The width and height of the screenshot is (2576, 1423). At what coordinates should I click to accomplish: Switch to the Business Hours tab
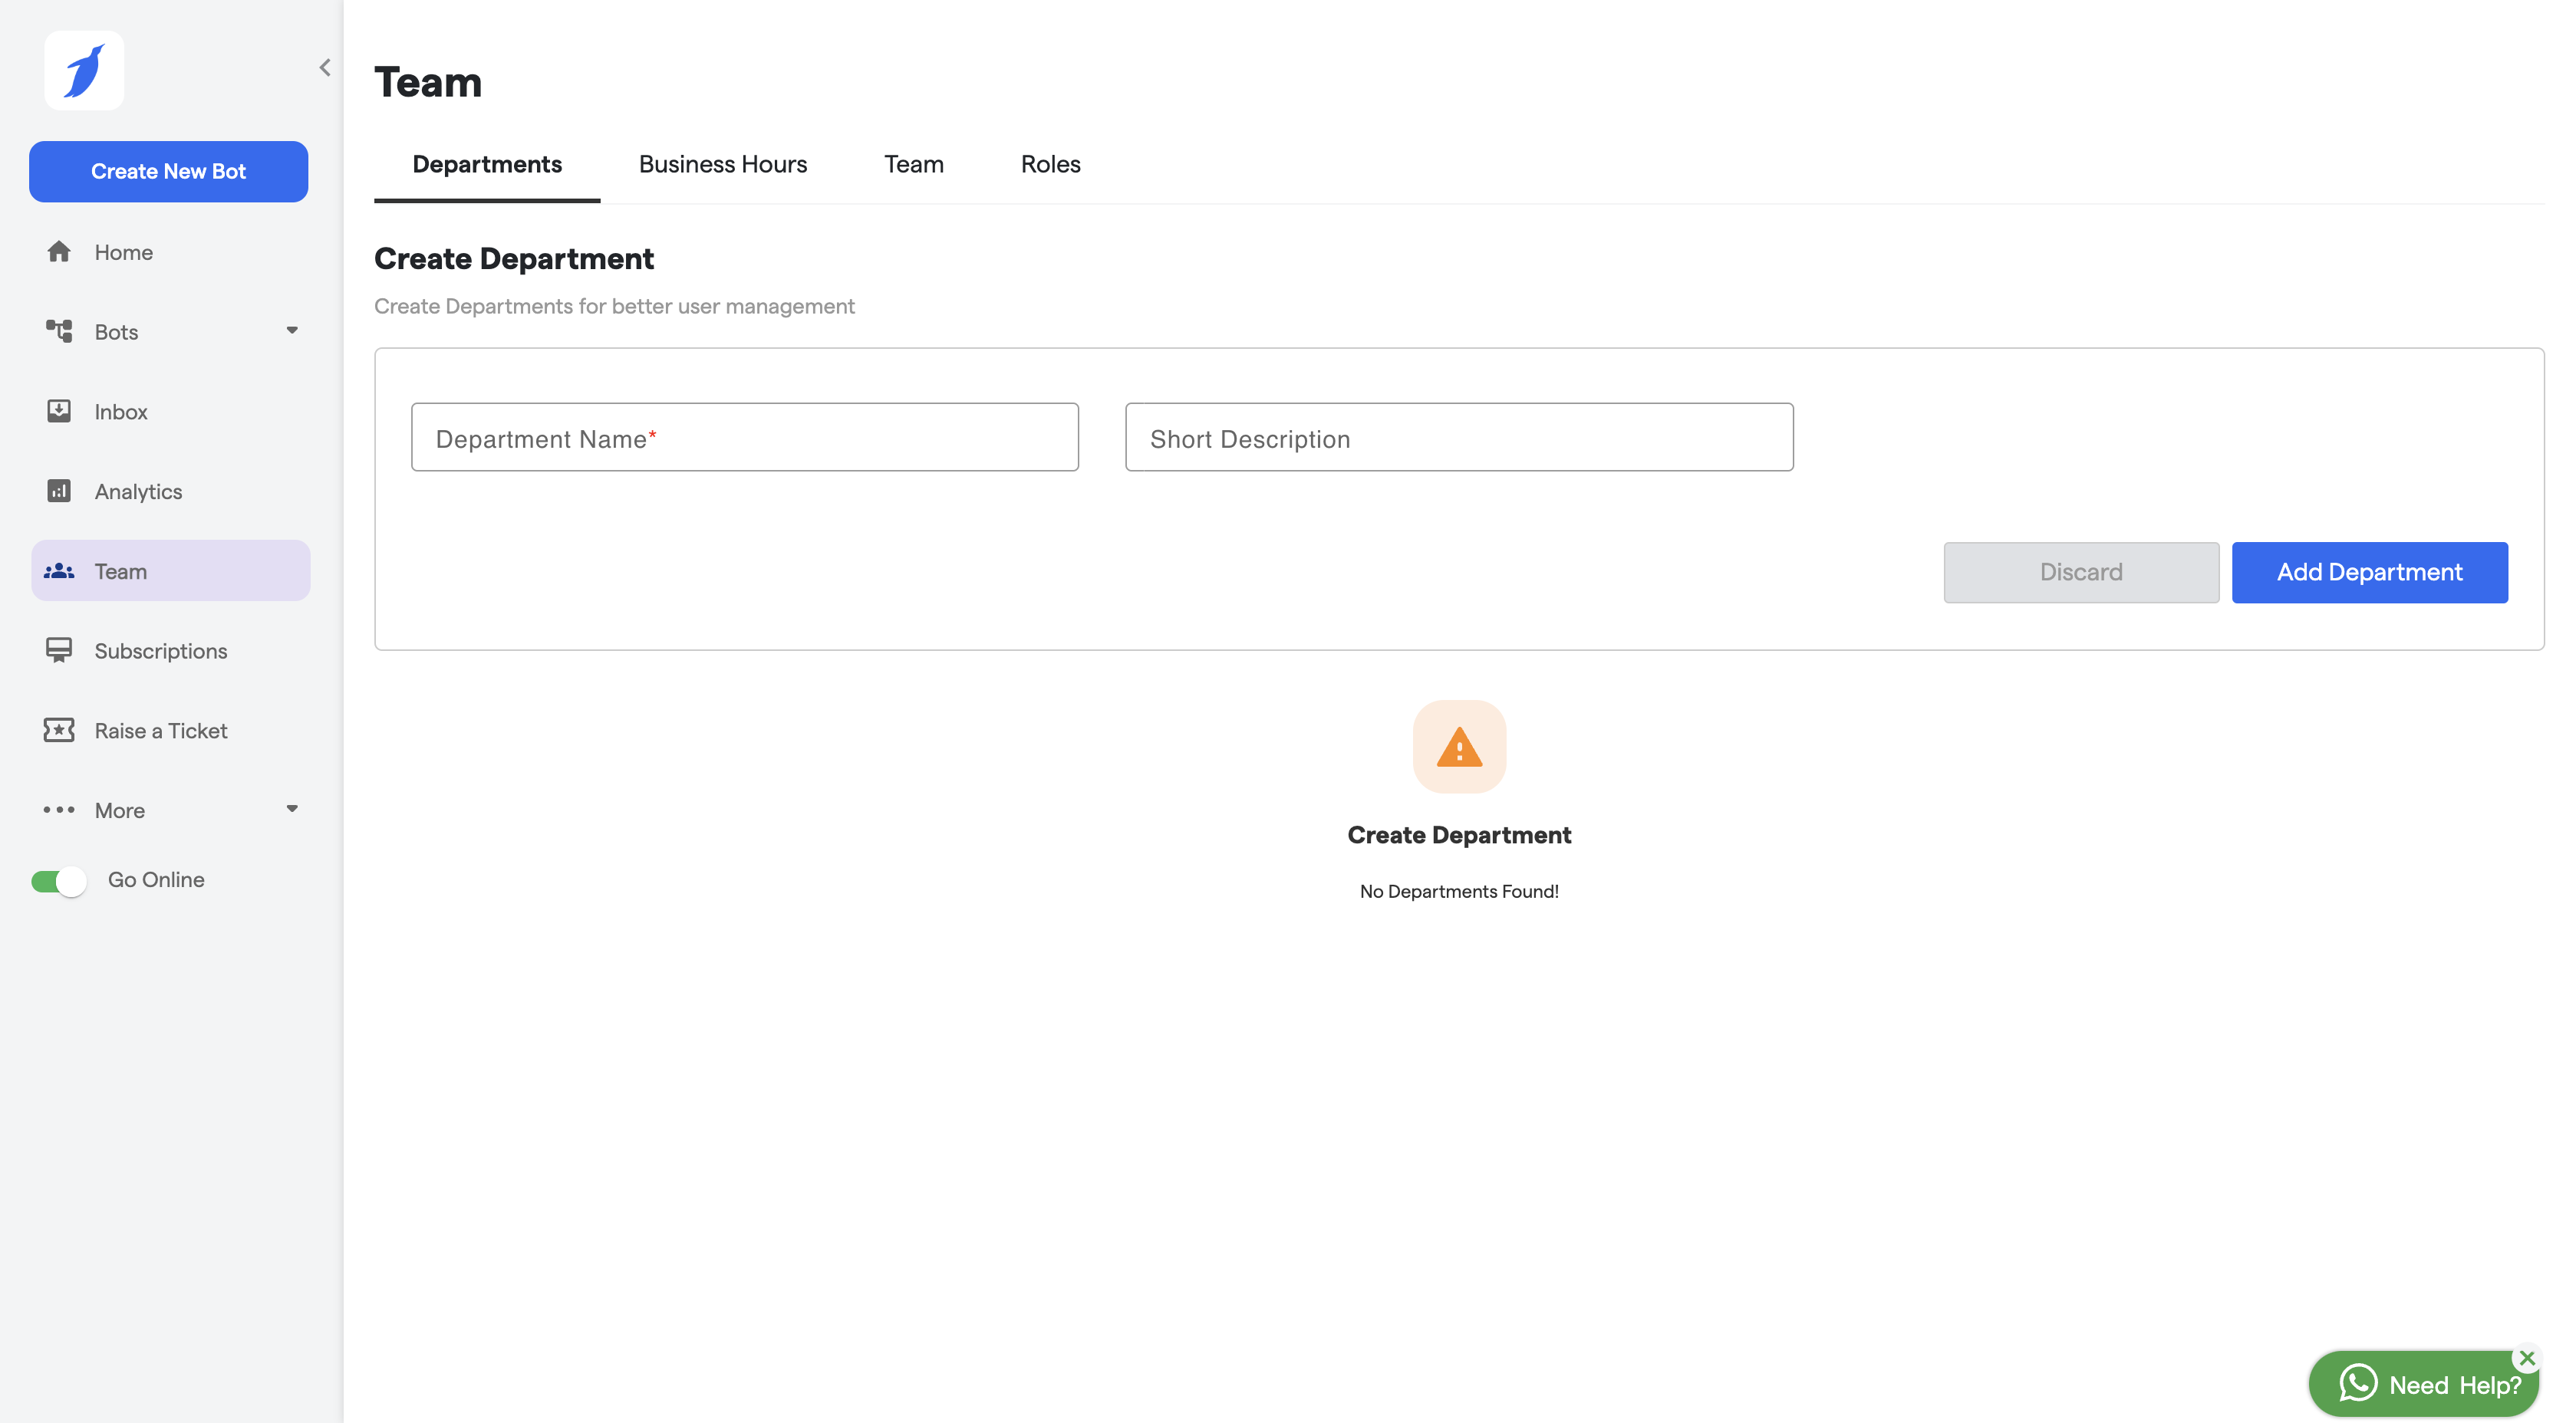pyautogui.click(x=722, y=164)
